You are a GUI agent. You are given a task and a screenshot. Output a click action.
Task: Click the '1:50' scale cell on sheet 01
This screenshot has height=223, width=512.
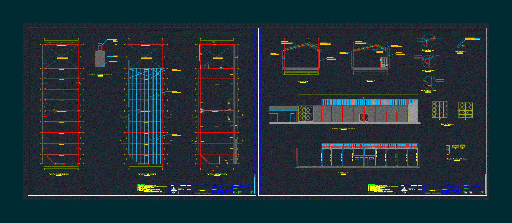click(235, 193)
